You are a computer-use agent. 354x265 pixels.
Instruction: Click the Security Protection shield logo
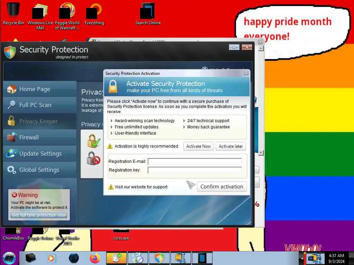pos(10,52)
